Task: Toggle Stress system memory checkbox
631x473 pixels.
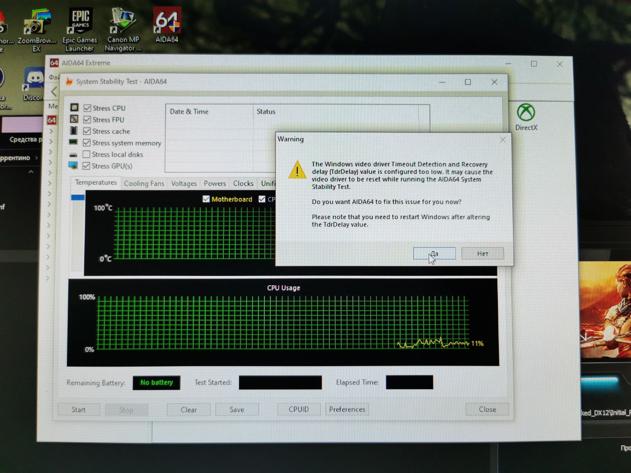Action: (87, 143)
